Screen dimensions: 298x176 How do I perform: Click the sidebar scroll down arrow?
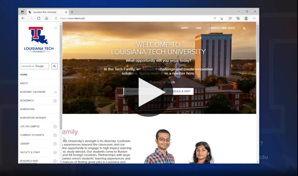point(61,162)
